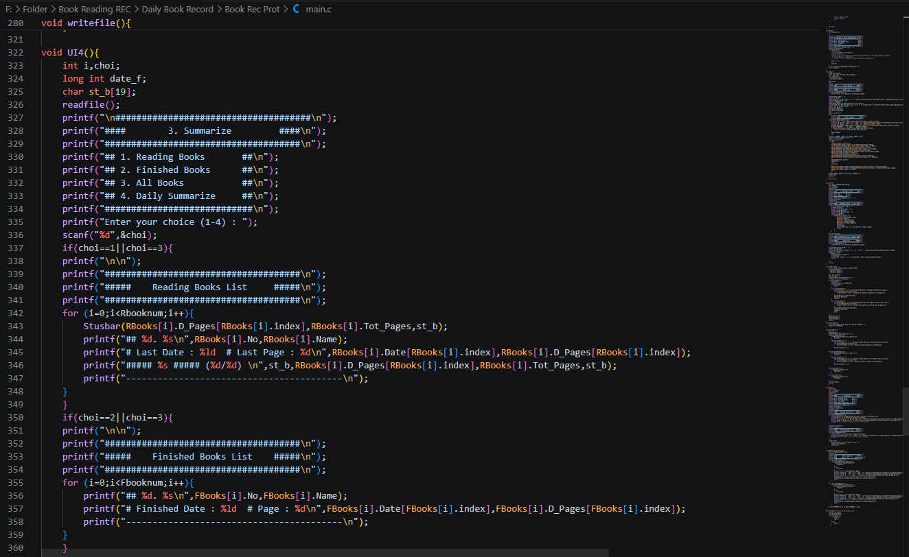Click the "long int date_f;" declaration
This screenshot has height=557, width=909.
coord(104,79)
